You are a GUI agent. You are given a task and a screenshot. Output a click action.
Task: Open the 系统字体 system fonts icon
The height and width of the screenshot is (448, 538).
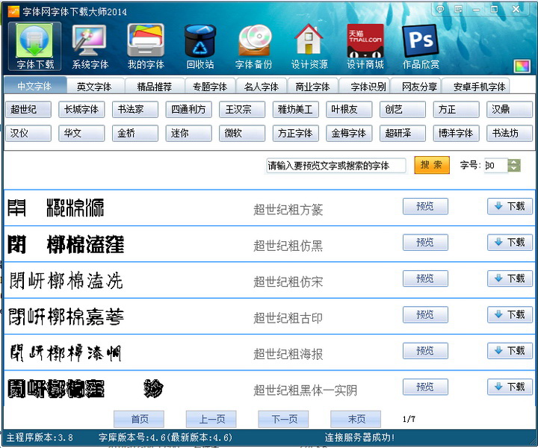90,47
